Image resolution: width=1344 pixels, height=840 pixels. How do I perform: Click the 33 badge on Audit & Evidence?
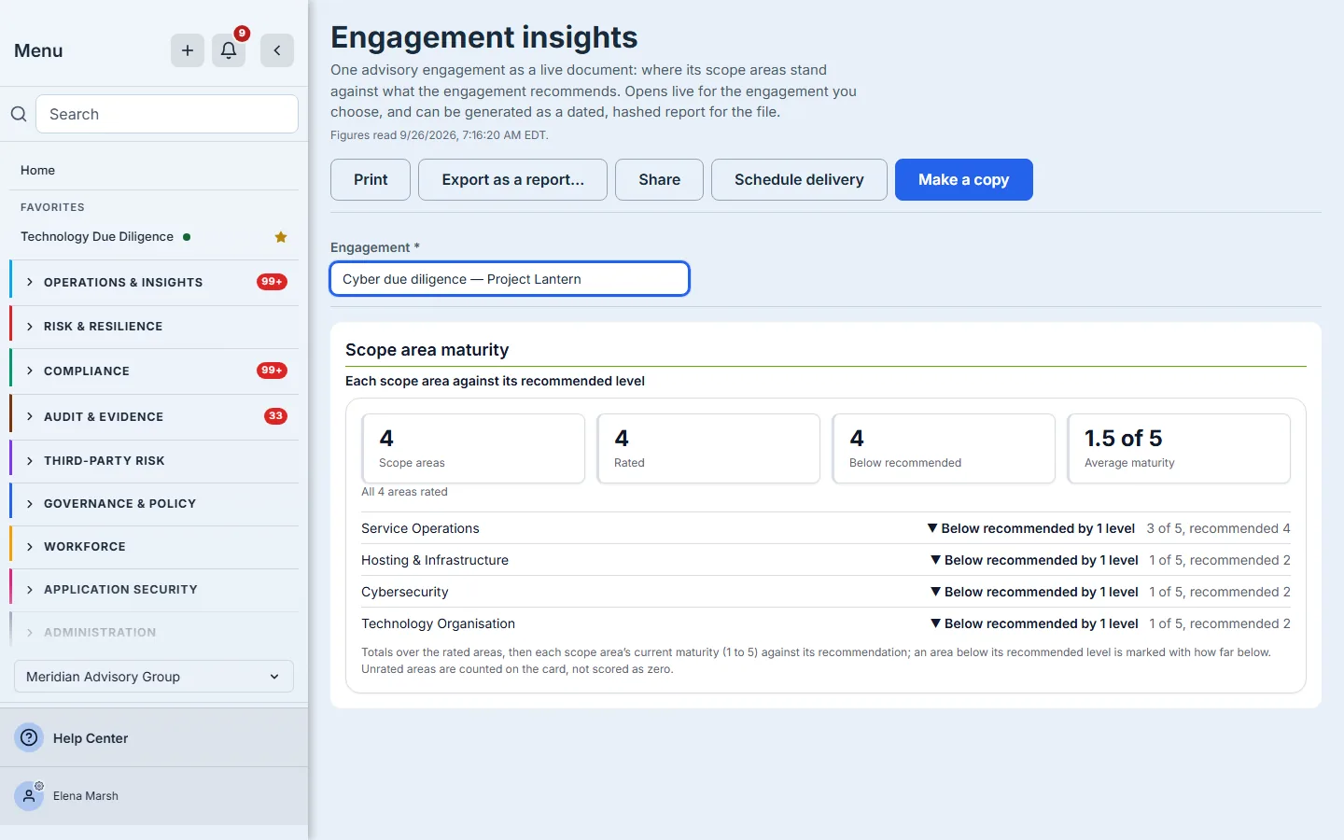(x=275, y=416)
